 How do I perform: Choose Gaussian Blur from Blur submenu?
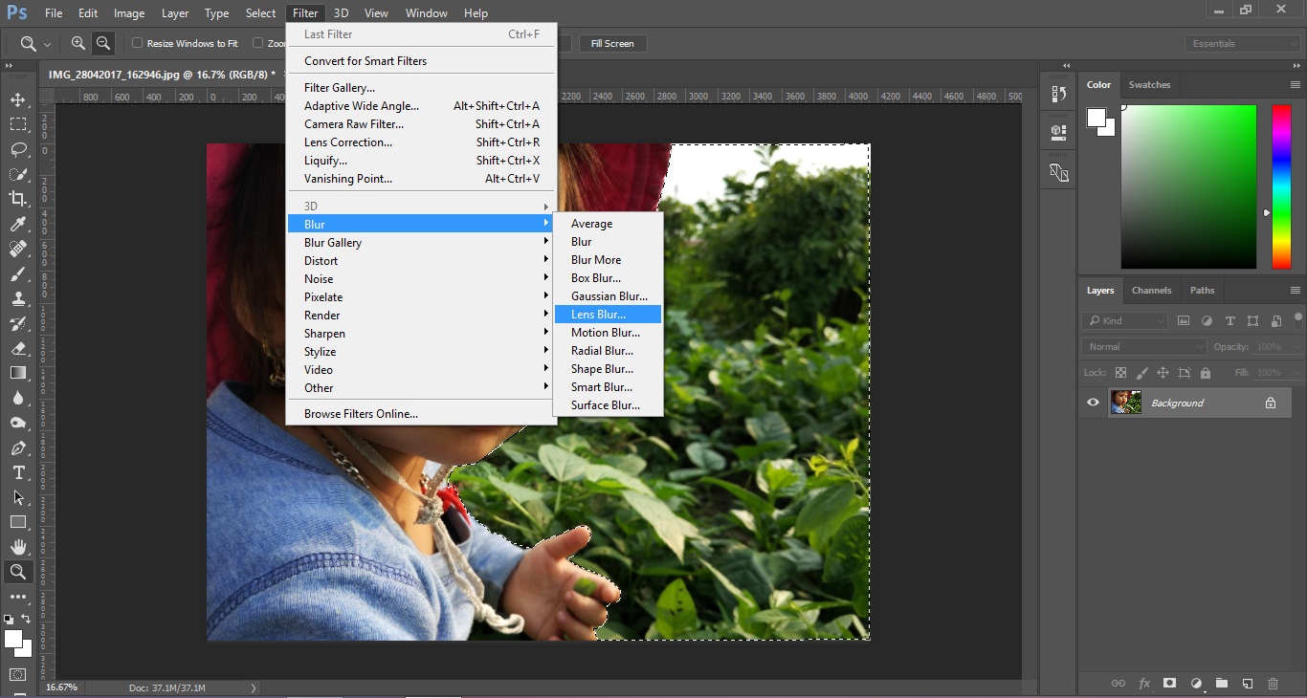(609, 296)
